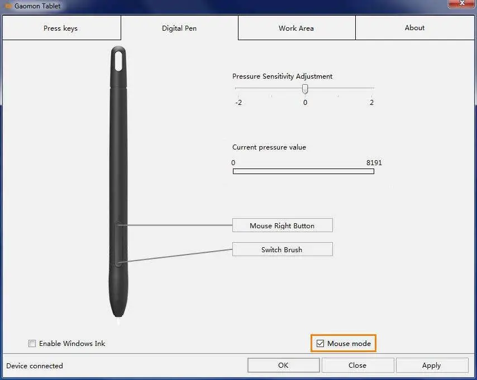
Task: Open the About tab
Action: [415, 28]
